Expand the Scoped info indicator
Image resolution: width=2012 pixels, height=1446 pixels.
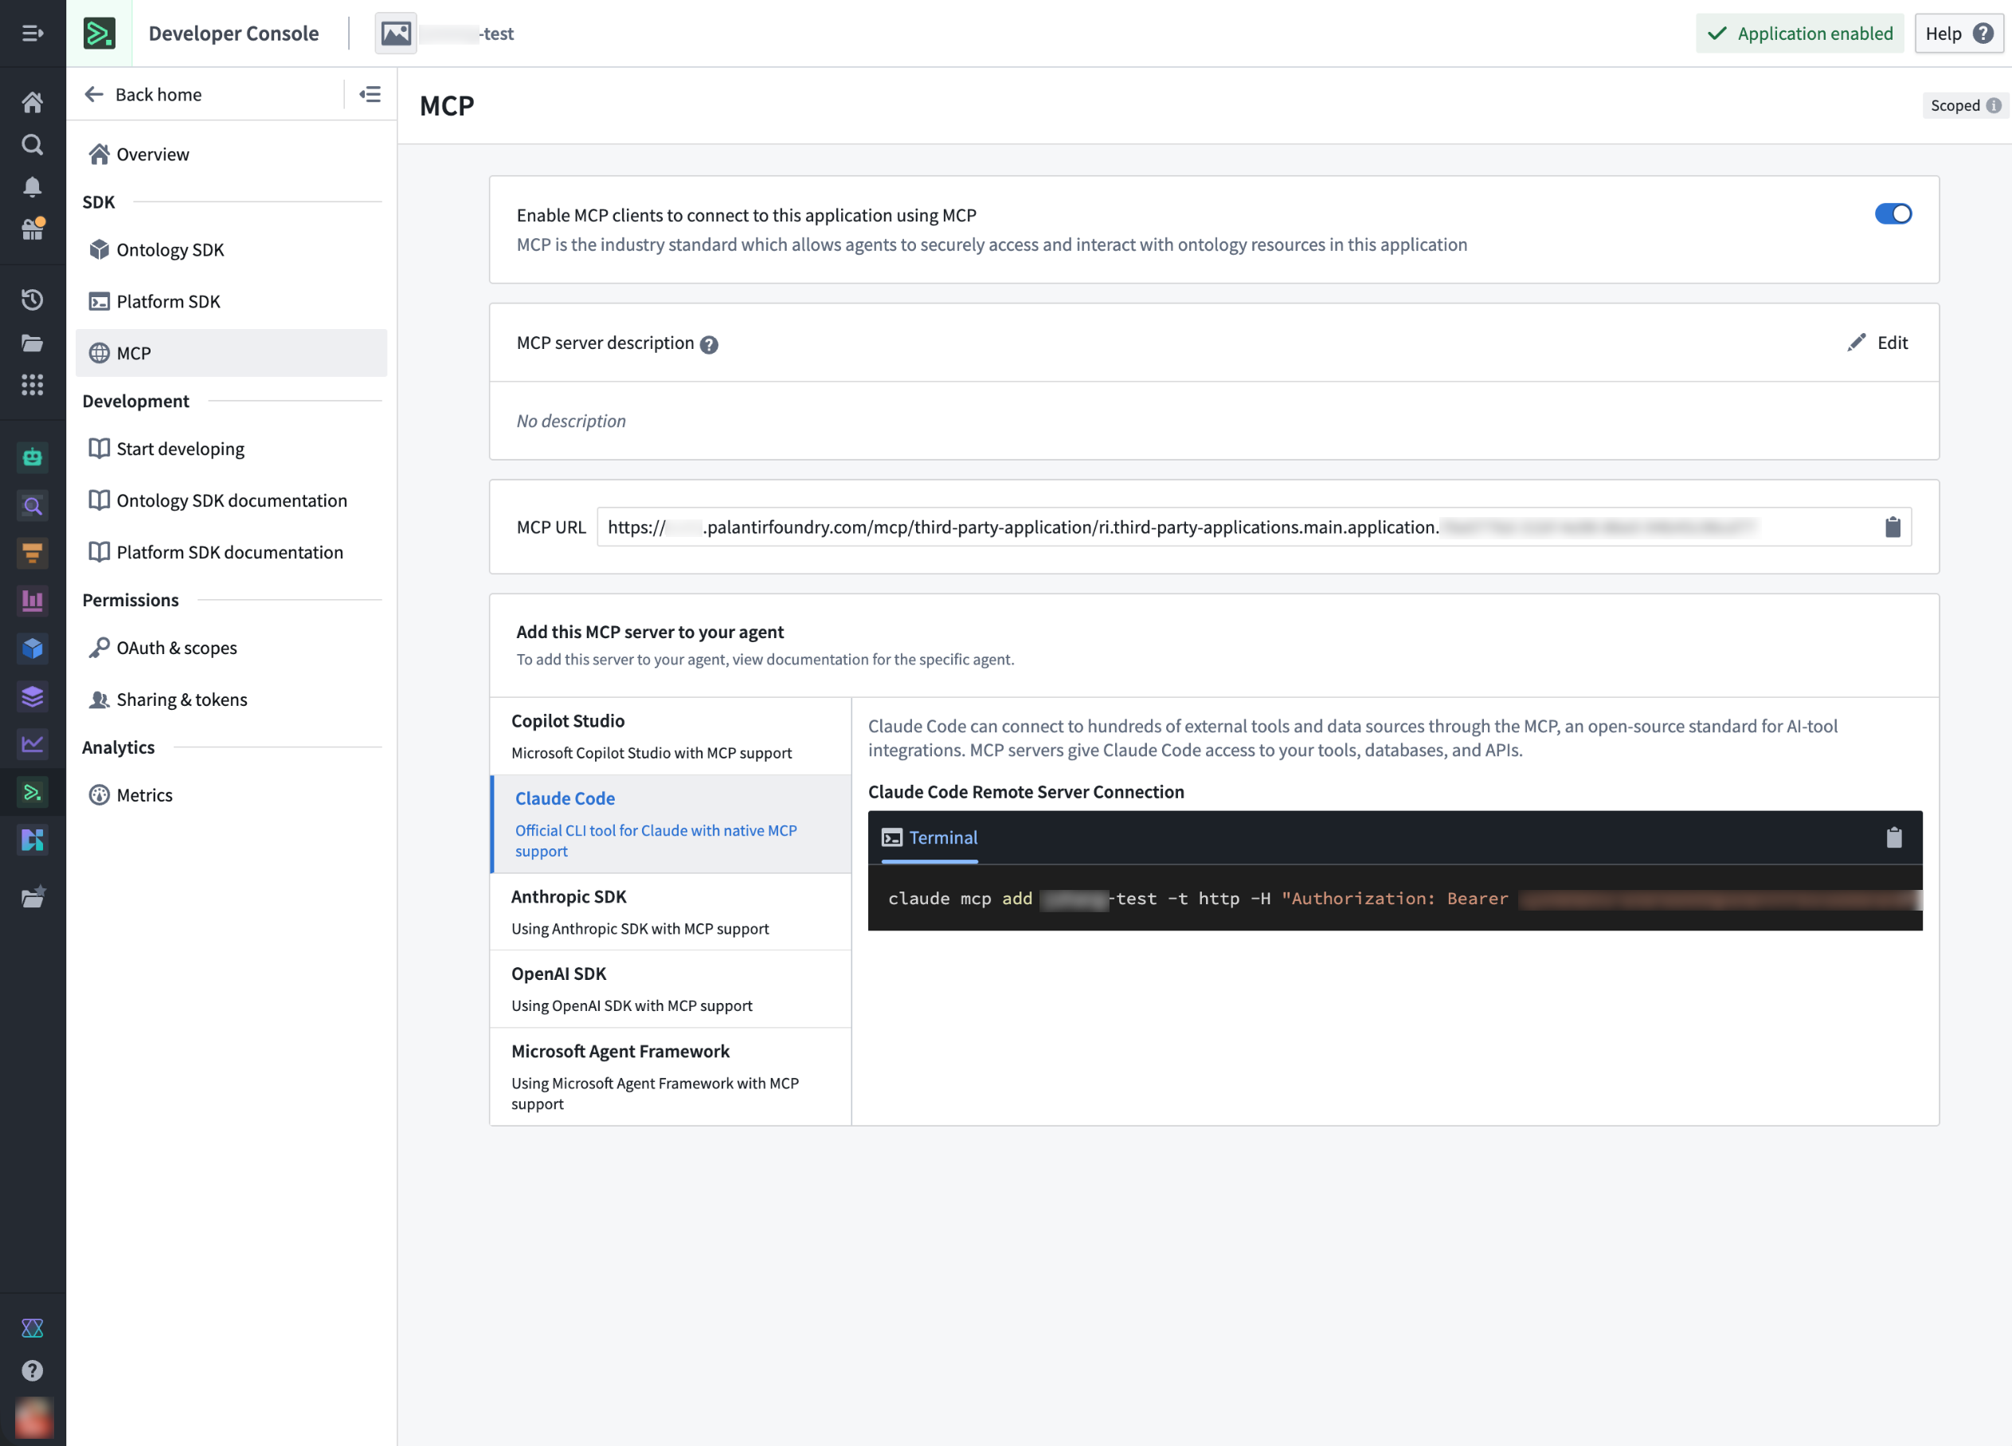(x=1995, y=106)
